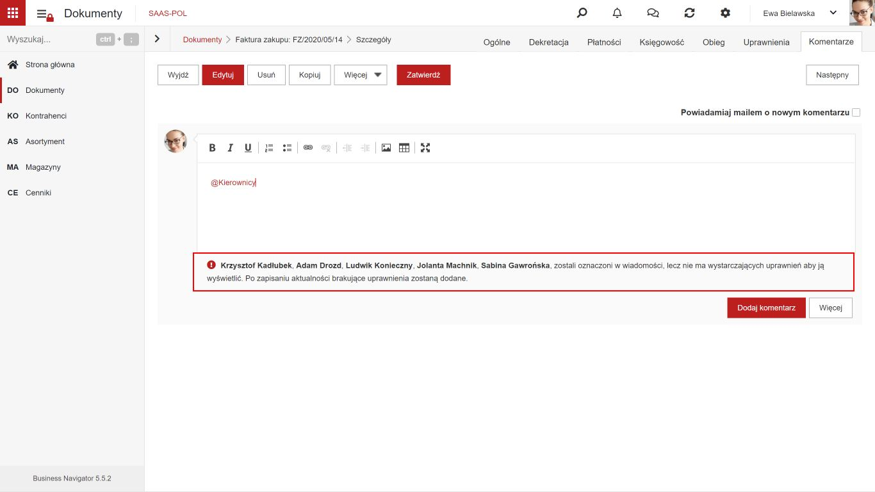The width and height of the screenshot is (875, 492).
Task: Focus the Wyszukaj search field
Action: click(x=49, y=39)
